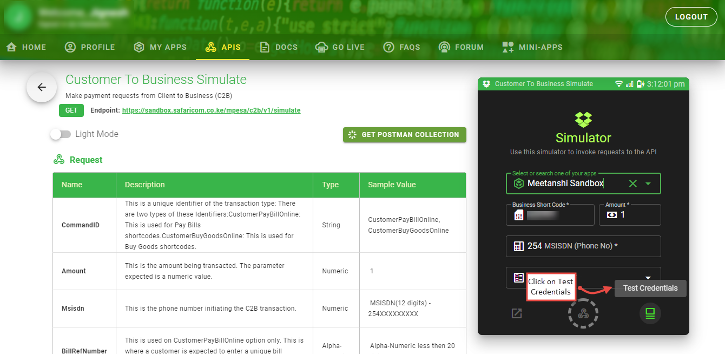Open Test Credentials via the bottom-right icon
The height and width of the screenshot is (354, 725).
pos(650,313)
